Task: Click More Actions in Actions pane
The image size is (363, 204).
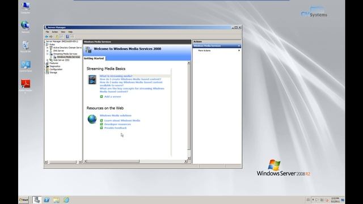Action: click(204, 50)
